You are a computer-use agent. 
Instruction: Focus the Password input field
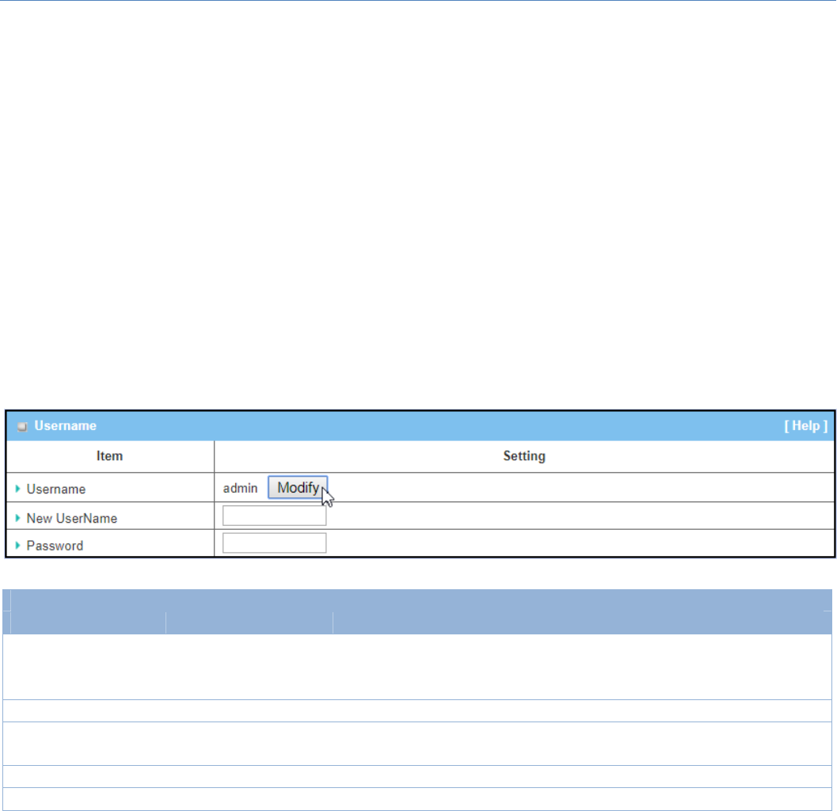point(274,543)
